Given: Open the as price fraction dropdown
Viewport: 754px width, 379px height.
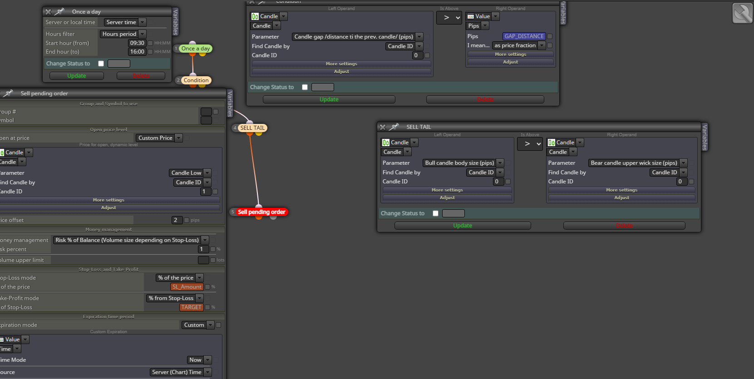Looking at the screenshot, I should coord(519,45).
